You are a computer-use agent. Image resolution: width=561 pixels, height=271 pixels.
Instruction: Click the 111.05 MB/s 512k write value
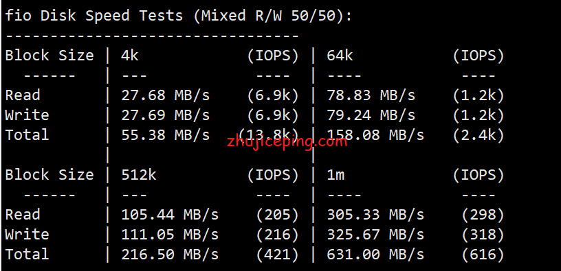pyautogui.click(x=170, y=235)
